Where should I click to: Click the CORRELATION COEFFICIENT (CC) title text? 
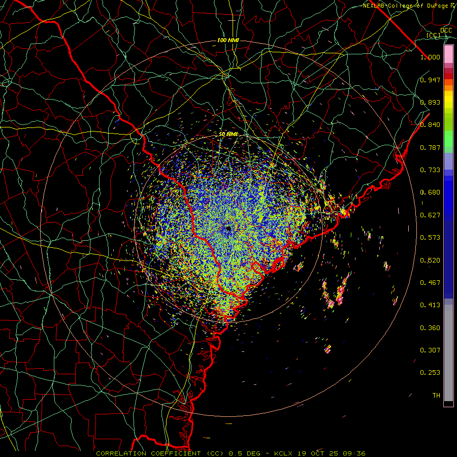point(160,453)
